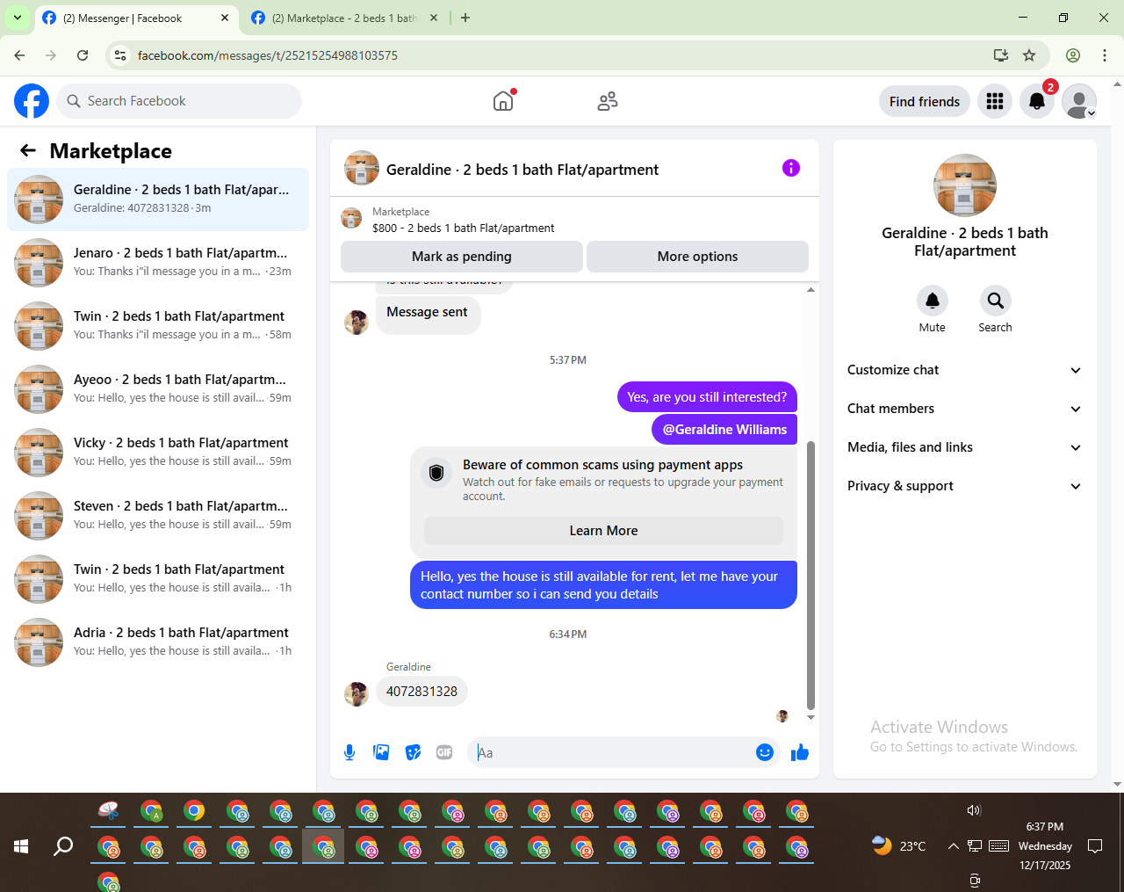Go back using the arrow beside Marketplace
The height and width of the screenshot is (892, 1124).
(x=28, y=150)
